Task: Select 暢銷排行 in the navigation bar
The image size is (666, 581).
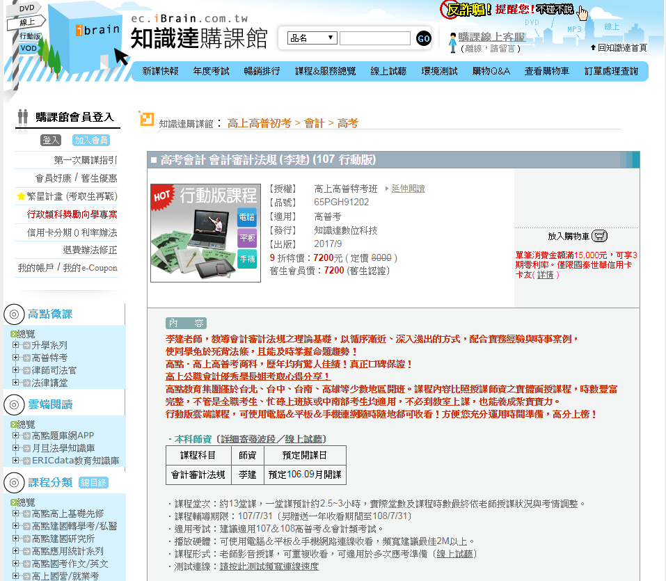Action: (x=262, y=71)
